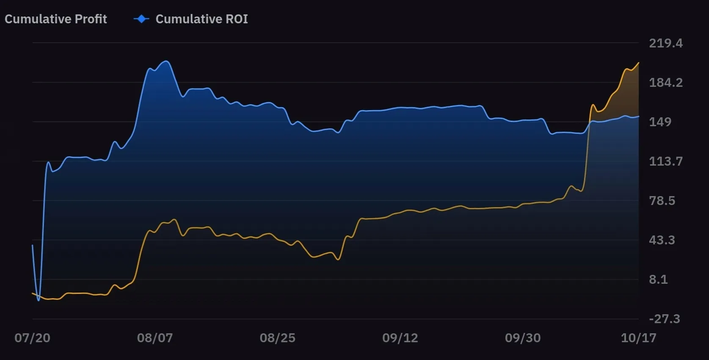Click the 43.3 y-axis value
Screen dimensions: 709x360
tap(662, 240)
